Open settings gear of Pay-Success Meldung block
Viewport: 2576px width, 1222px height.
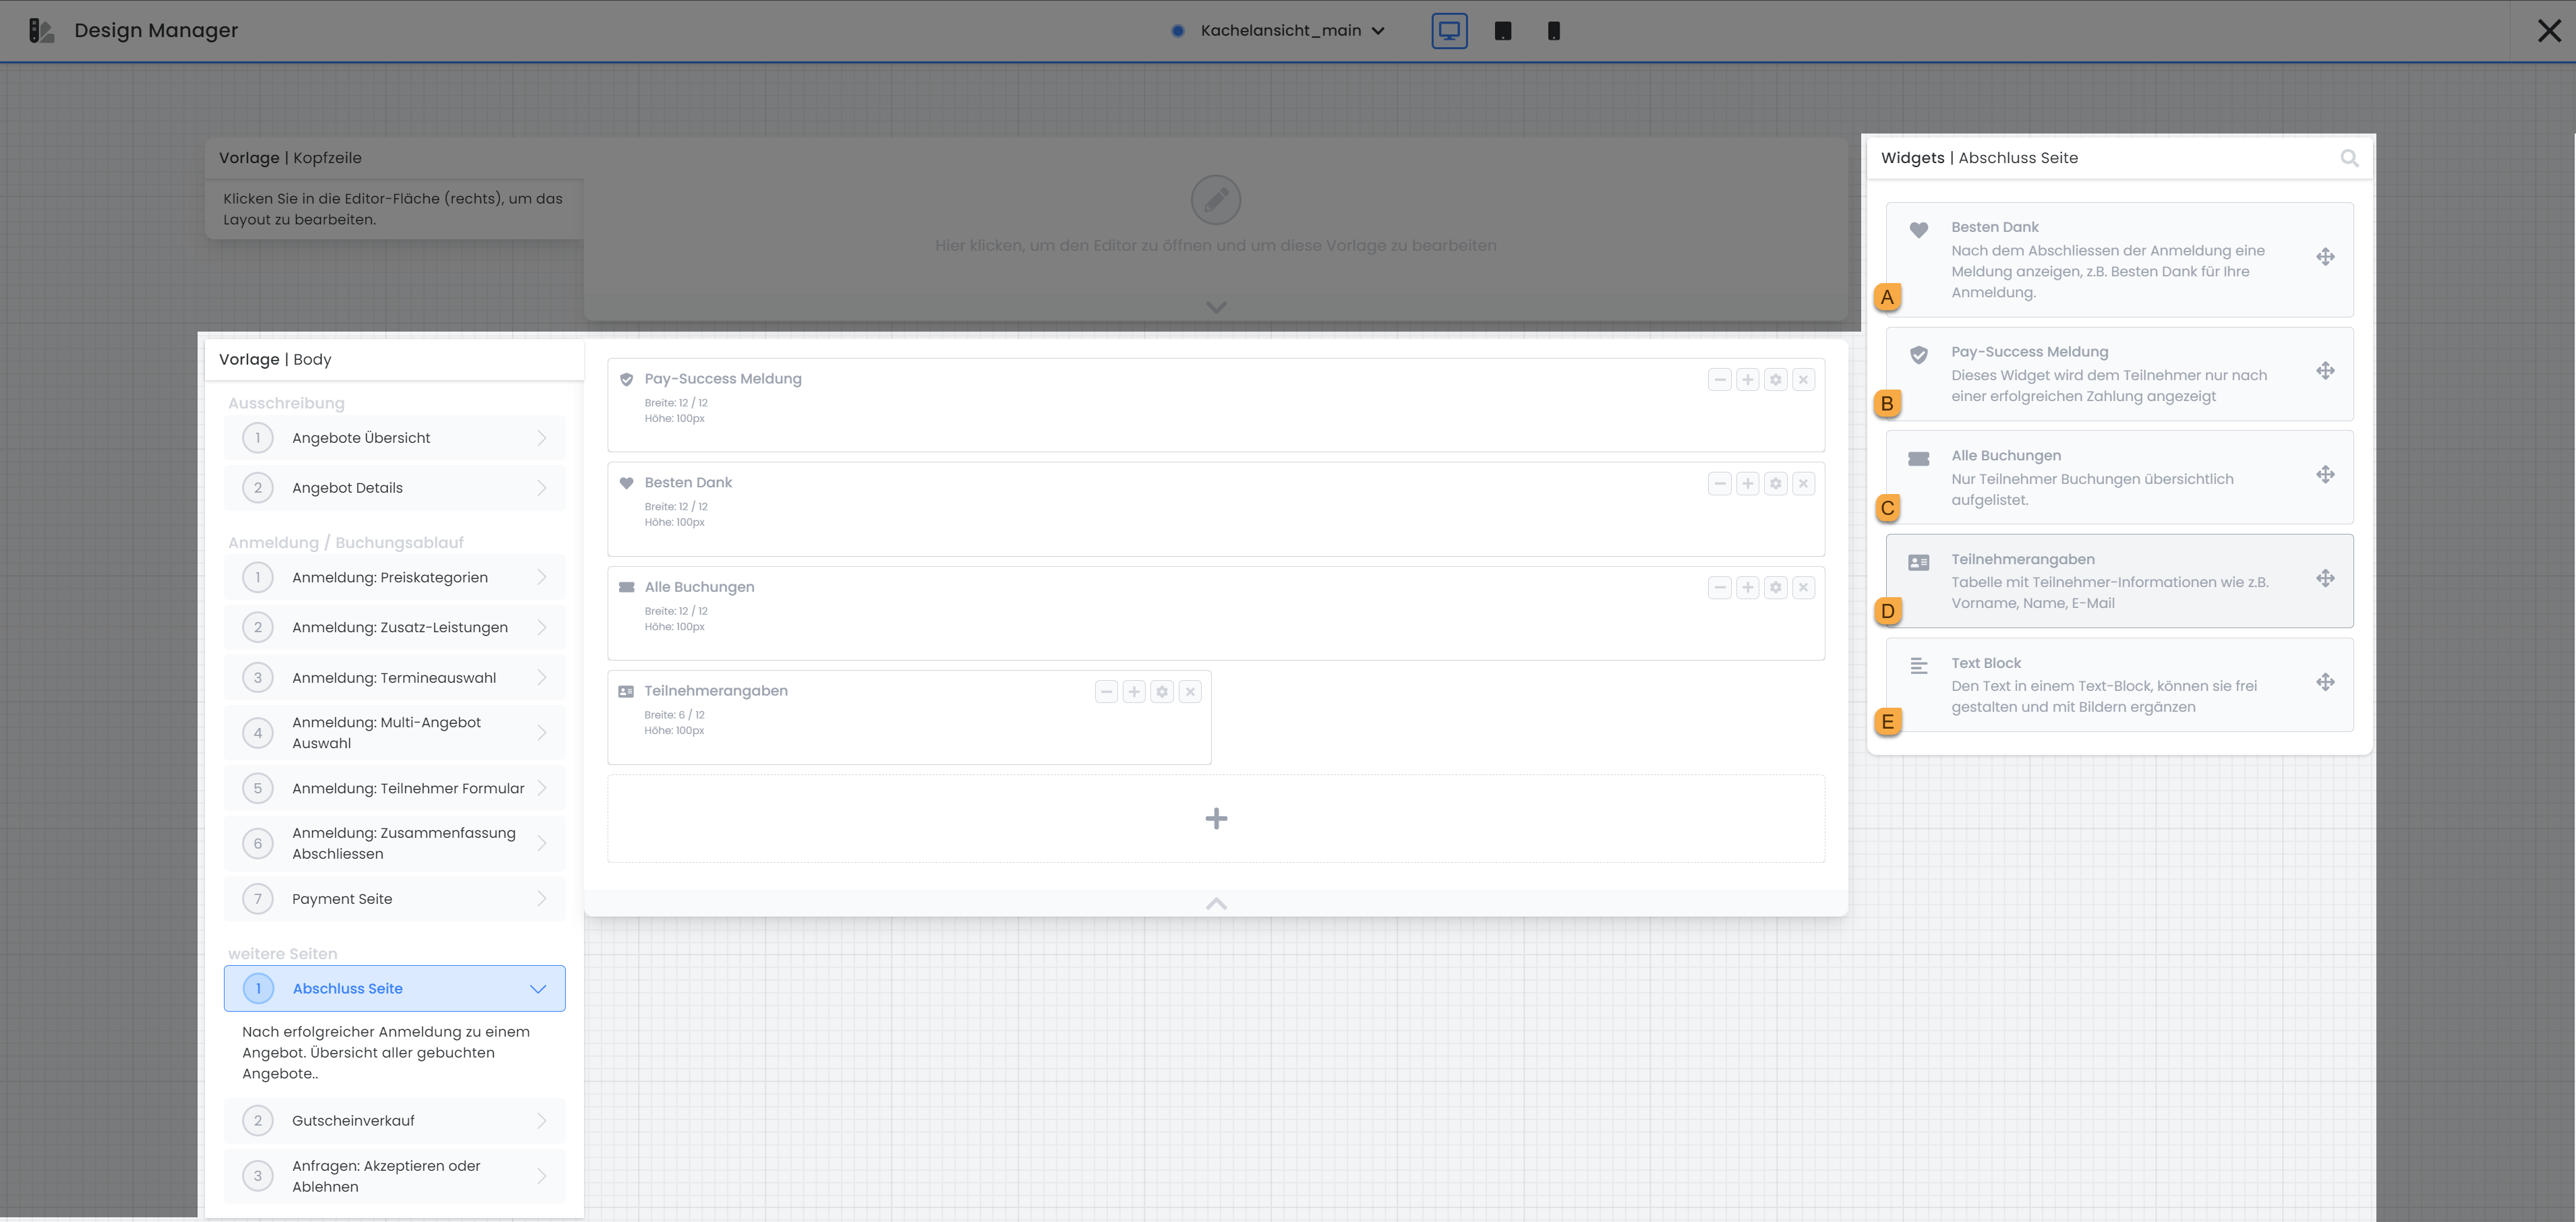point(1775,379)
